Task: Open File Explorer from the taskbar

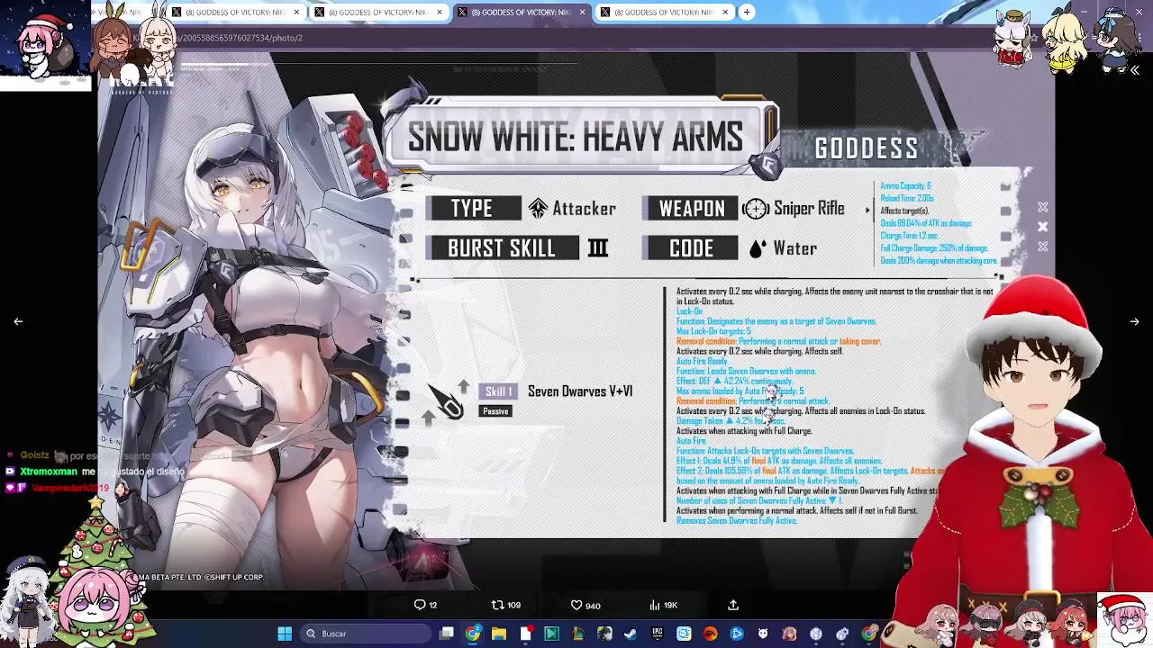Action: [499, 634]
